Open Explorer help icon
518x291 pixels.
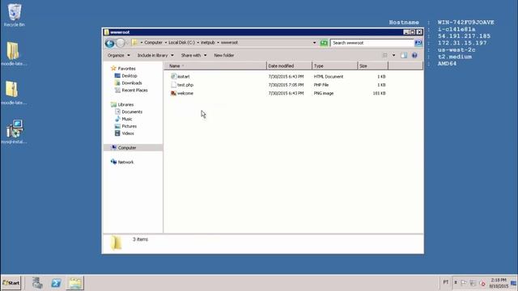point(414,56)
